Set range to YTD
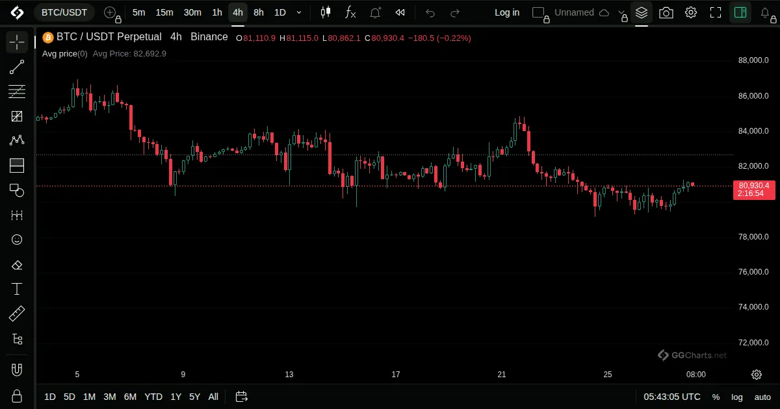 (x=153, y=397)
